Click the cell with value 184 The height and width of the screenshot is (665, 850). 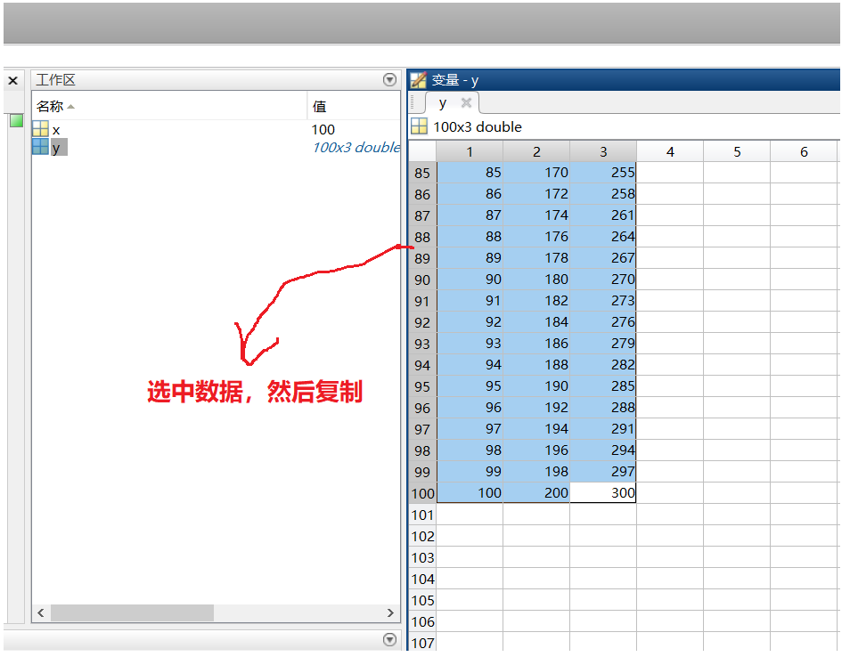click(536, 321)
